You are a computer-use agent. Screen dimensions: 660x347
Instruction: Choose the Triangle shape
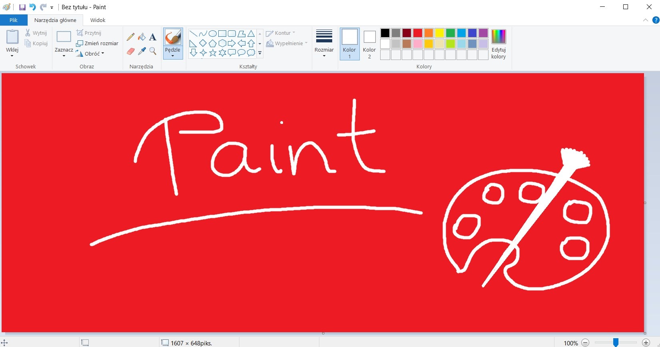tap(251, 34)
